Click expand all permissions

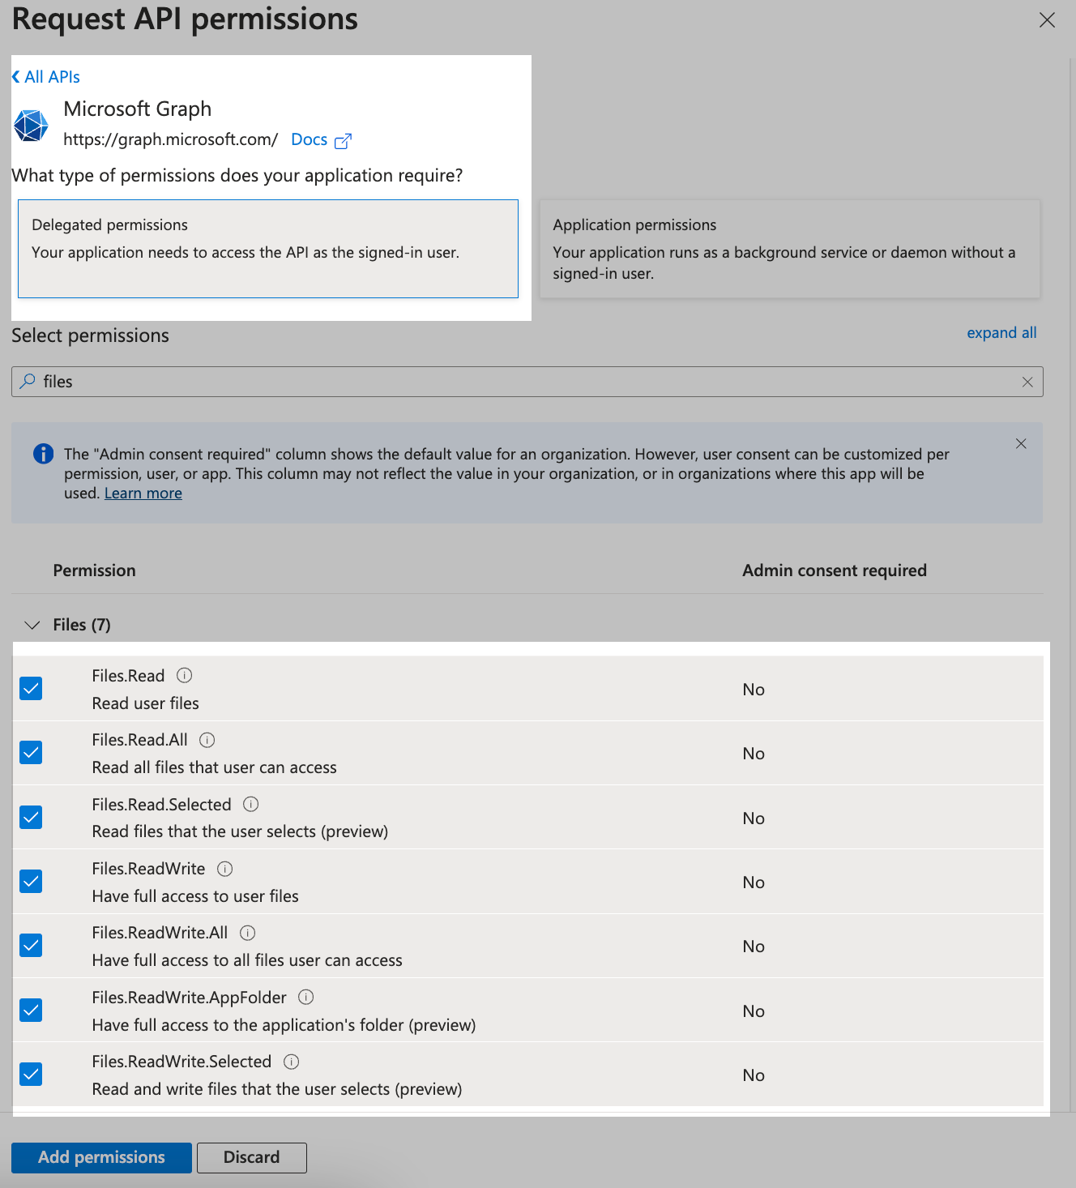pyautogui.click(x=1001, y=332)
